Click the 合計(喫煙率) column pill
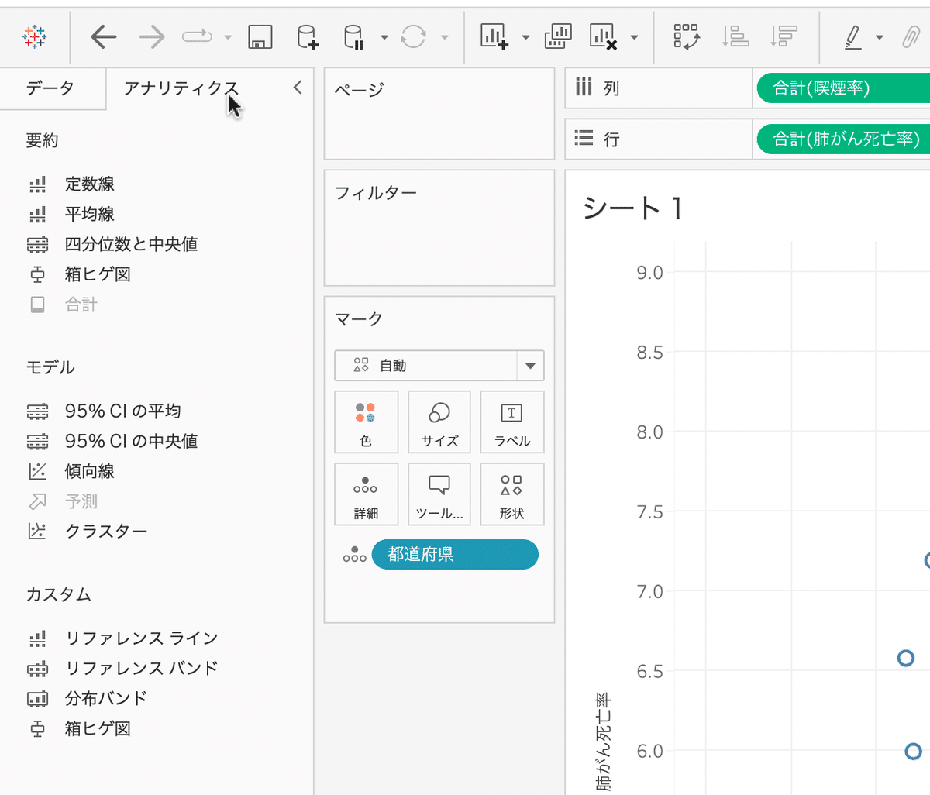 pos(842,88)
